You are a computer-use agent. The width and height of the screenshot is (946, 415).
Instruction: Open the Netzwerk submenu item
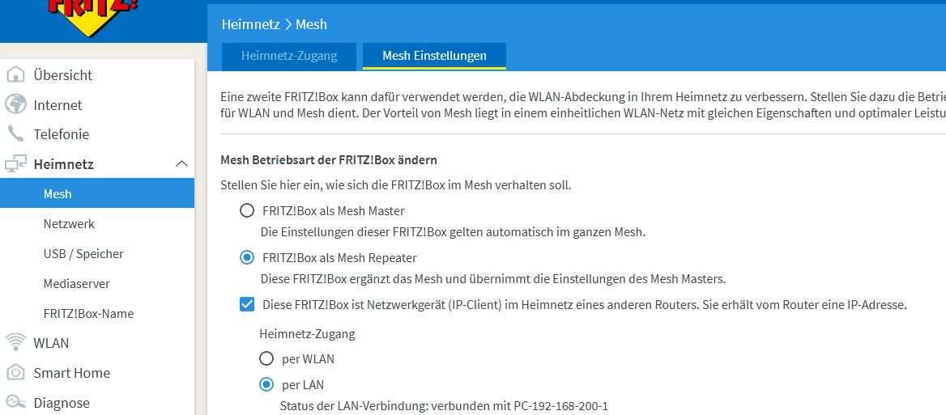pyautogui.click(x=69, y=223)
